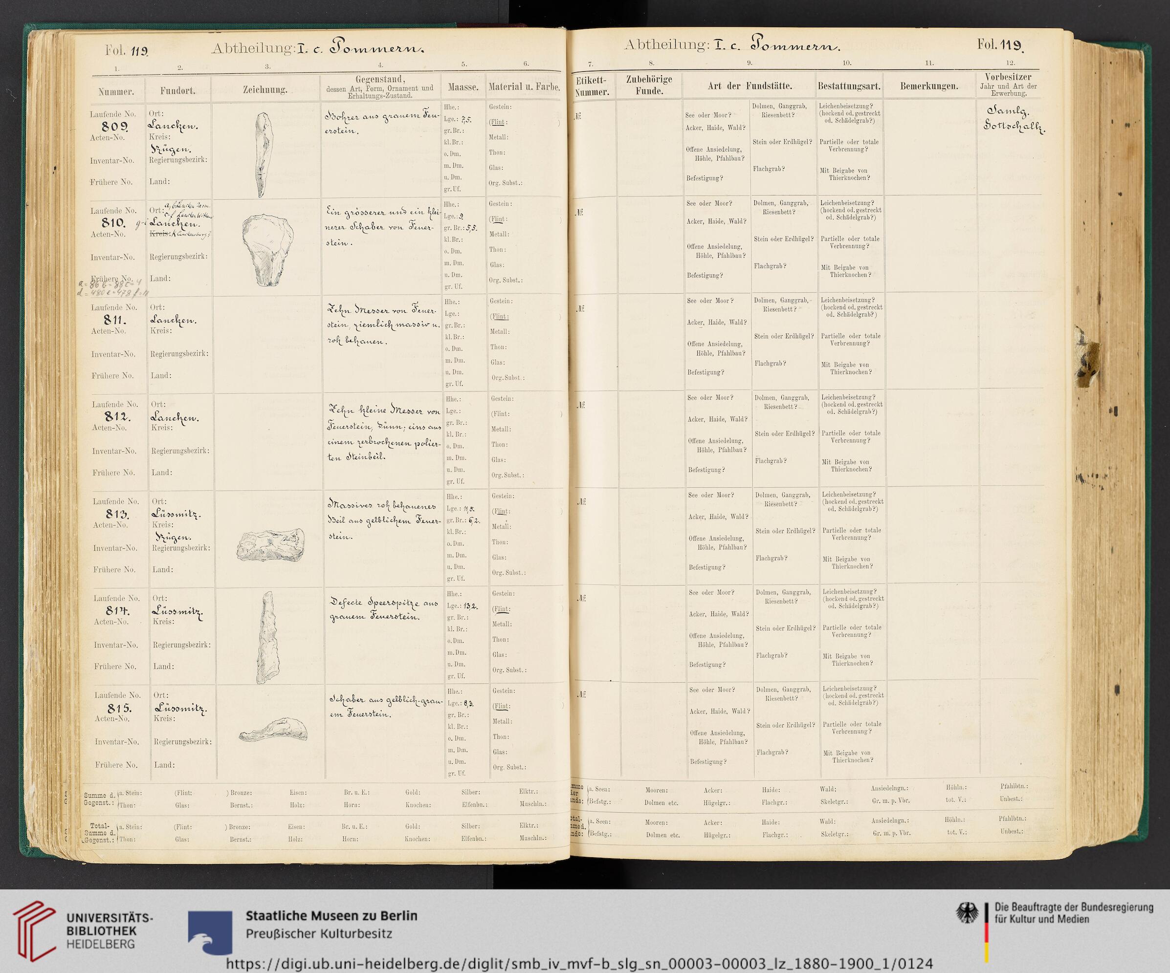Click width value '5.5' in row 810
The image size is (1170, 973).
pyautogui.click(x=471, y=228)
